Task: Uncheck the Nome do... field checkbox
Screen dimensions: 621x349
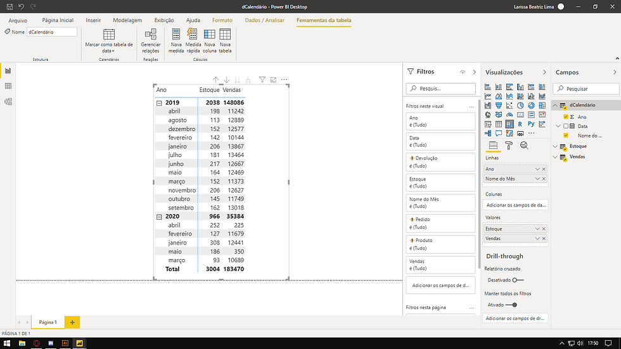Action: (x=565, y=136)
